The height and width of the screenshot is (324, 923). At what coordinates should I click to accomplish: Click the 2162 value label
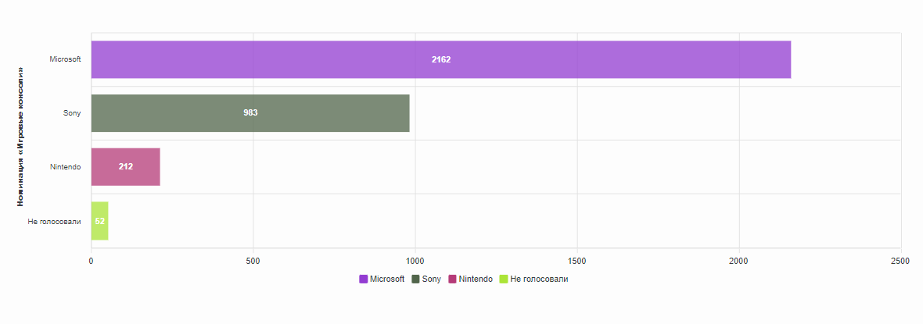click(x=441, y=59)
